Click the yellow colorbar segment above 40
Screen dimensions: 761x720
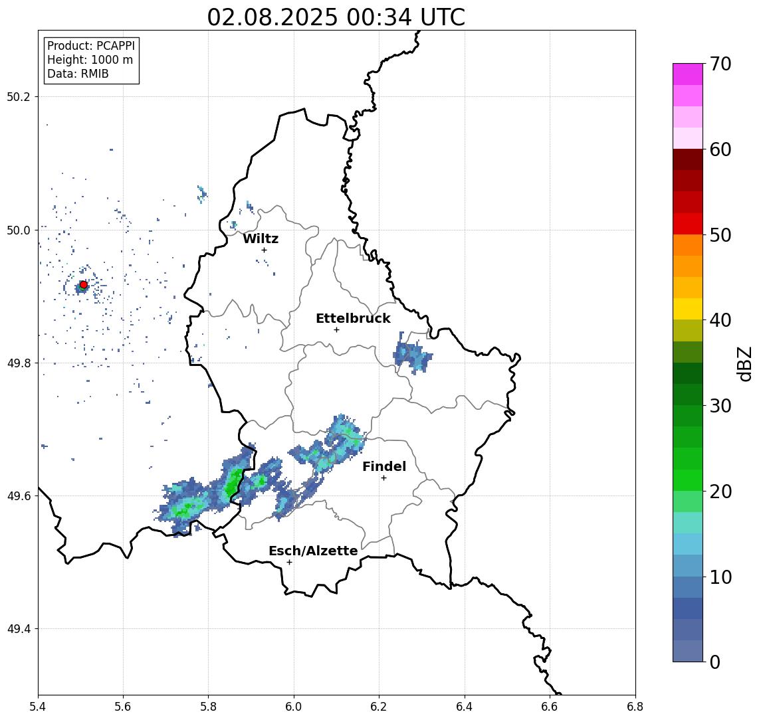(x=688, y=310)
